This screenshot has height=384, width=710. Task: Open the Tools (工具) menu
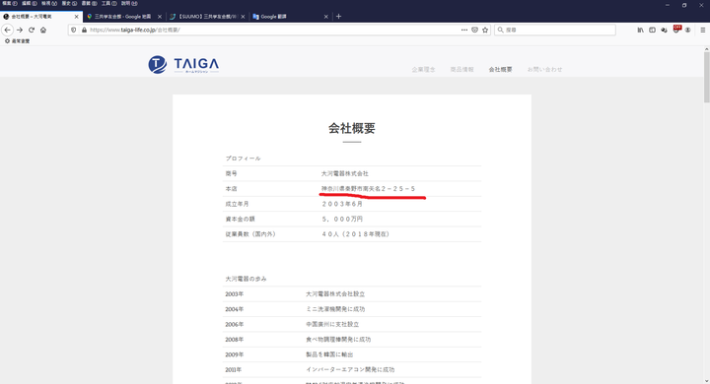(x=108, y=3)
